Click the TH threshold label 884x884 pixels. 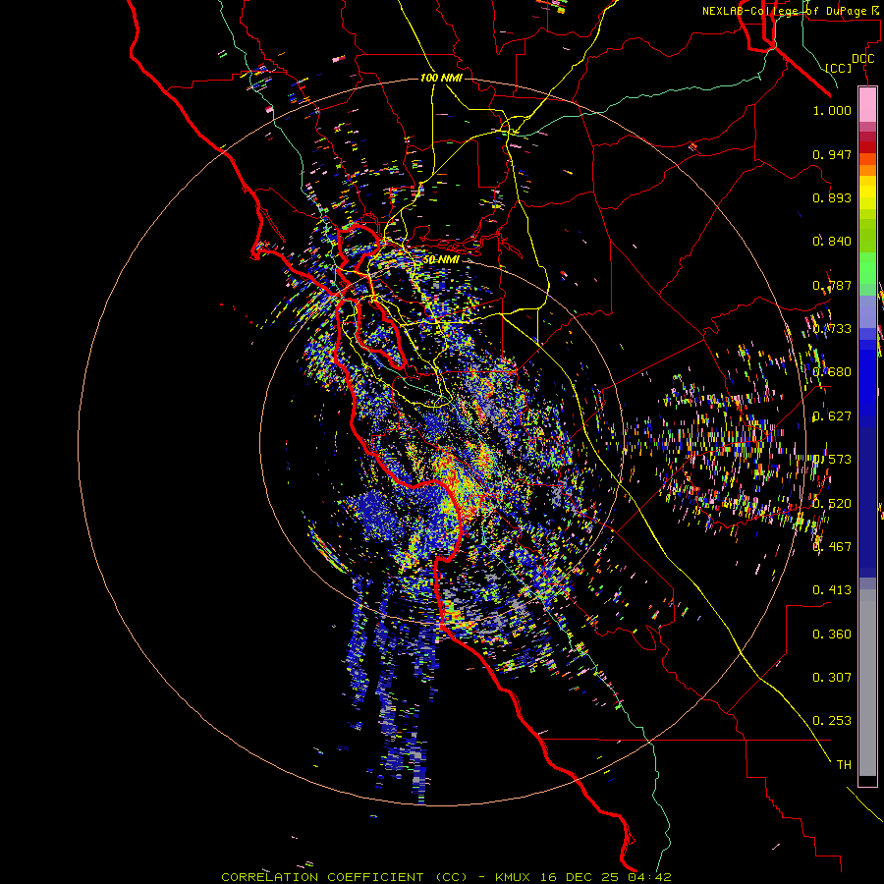(844, 765)
